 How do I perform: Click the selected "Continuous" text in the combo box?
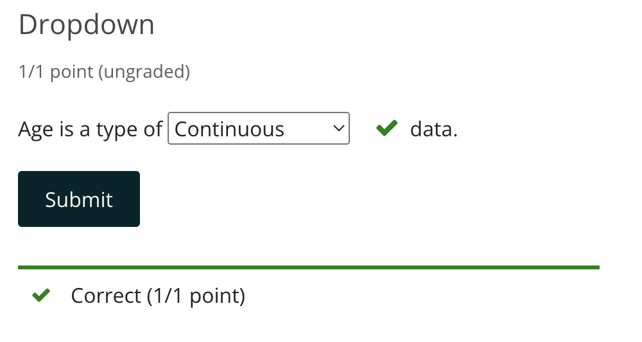229,129
